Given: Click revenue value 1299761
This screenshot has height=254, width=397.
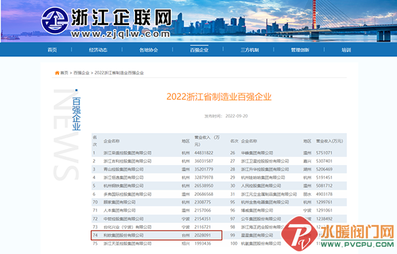Looking at the screenshot, I should coord(324,202).
